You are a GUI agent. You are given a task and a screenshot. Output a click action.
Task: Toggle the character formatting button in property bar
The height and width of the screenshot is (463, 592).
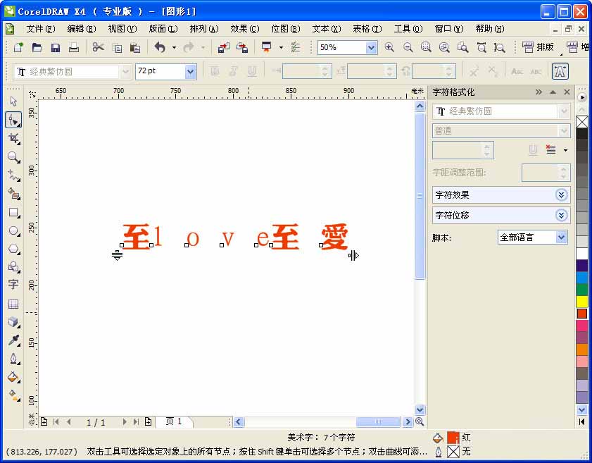560,71
